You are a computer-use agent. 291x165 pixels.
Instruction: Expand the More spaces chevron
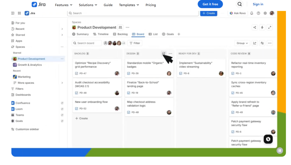[x=62, y=83]
